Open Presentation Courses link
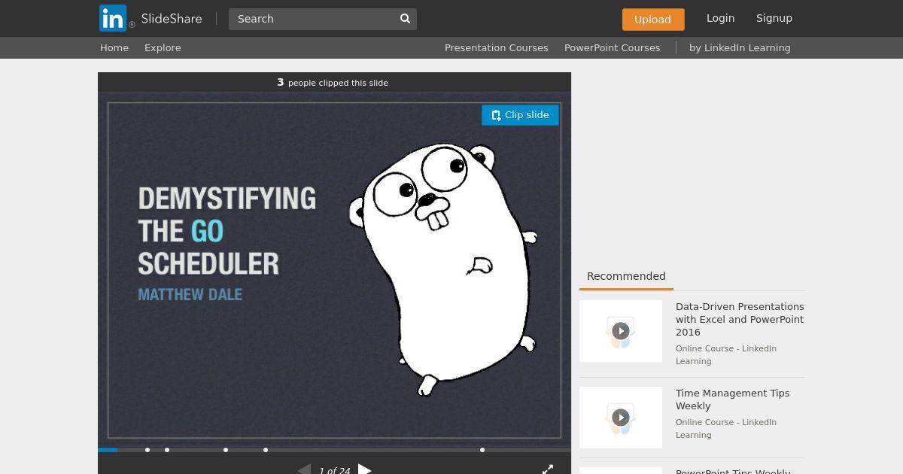903x474 pixels. (497, 47)
